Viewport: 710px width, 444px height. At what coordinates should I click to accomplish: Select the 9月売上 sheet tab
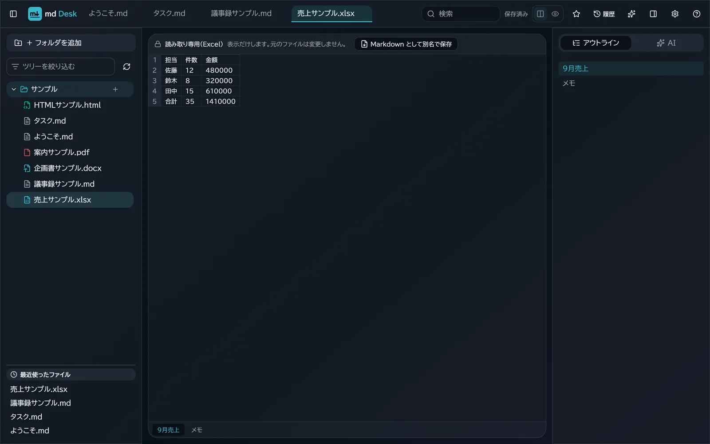pyautogui.click(x=168, y=430)
